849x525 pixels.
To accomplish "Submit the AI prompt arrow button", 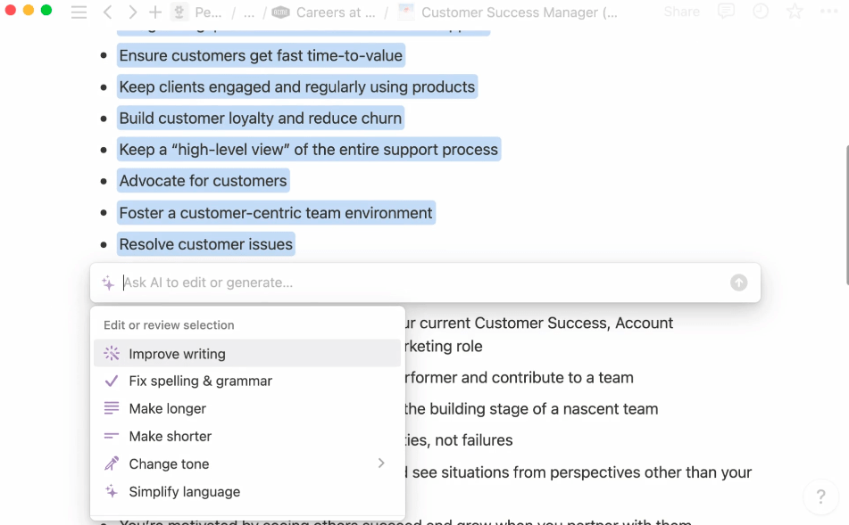I will pos(738,283).
